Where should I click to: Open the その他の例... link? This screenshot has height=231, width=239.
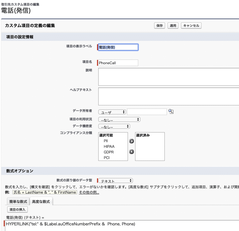click(89, 192)
